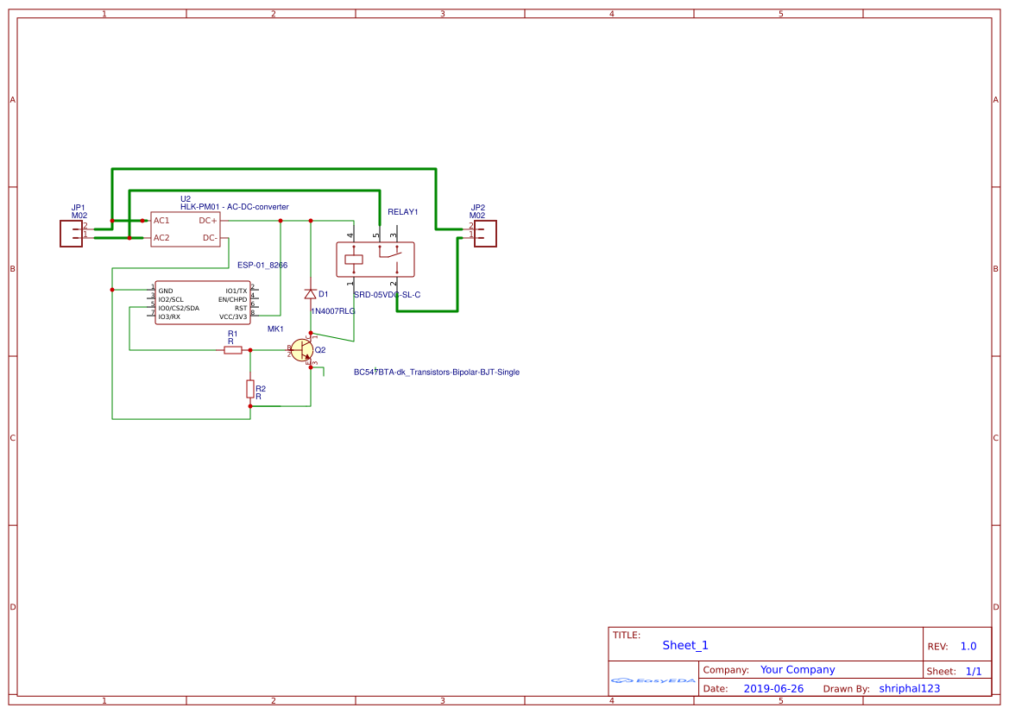Click the date 2019-06-26
Viewport: 1009px width, 714px height.
point(773,689)
